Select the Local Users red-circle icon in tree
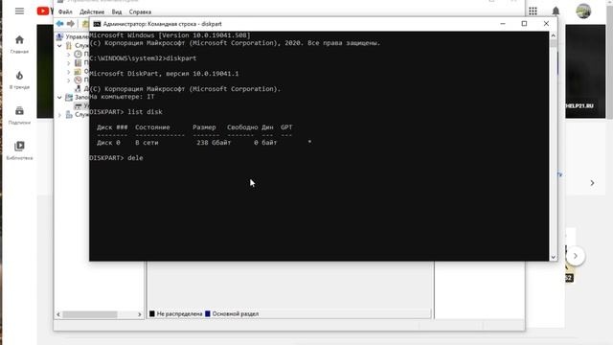Image resolution: width=613 pixels, height=345 pixels. tap(78, 80)
